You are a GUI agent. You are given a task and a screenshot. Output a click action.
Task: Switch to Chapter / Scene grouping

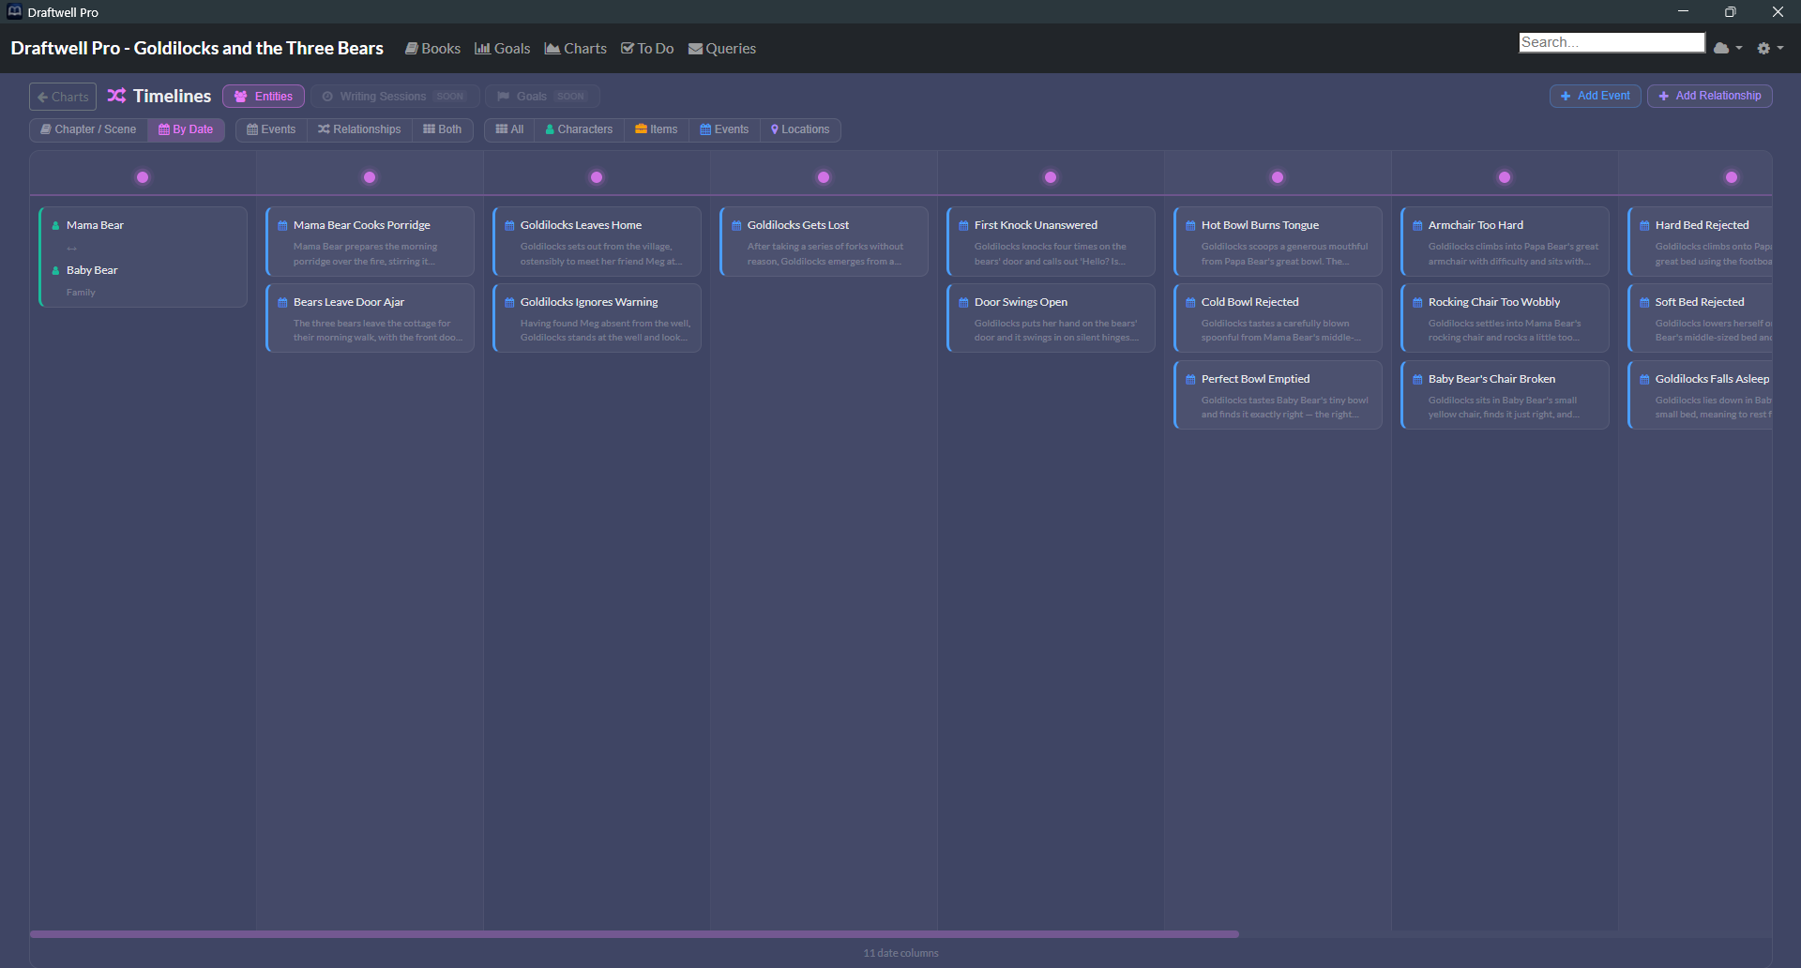(88, 129)
